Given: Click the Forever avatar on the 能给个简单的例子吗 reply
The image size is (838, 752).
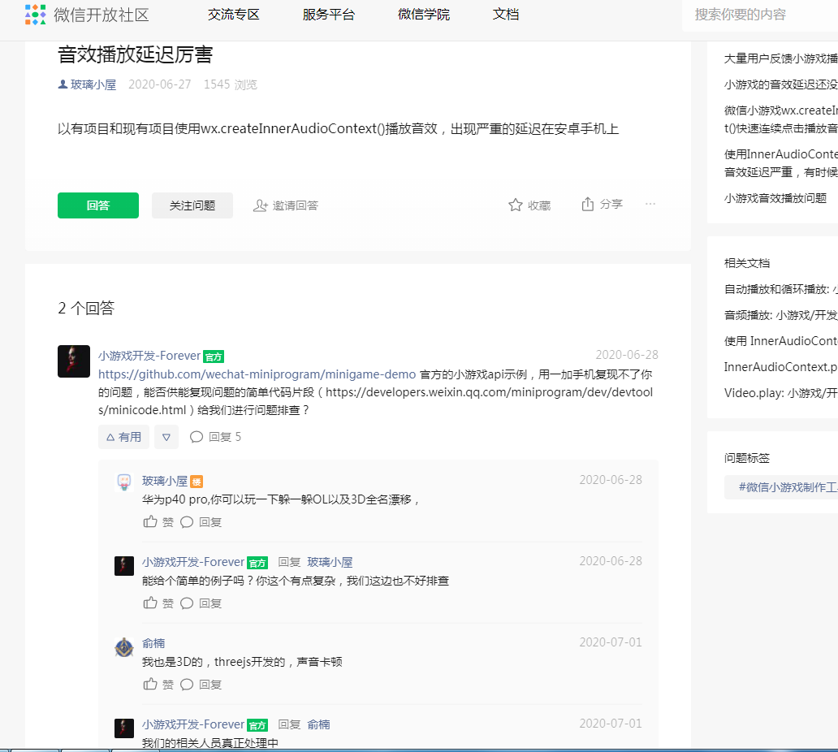Looking at the screenshot, I should pos(124,566).
